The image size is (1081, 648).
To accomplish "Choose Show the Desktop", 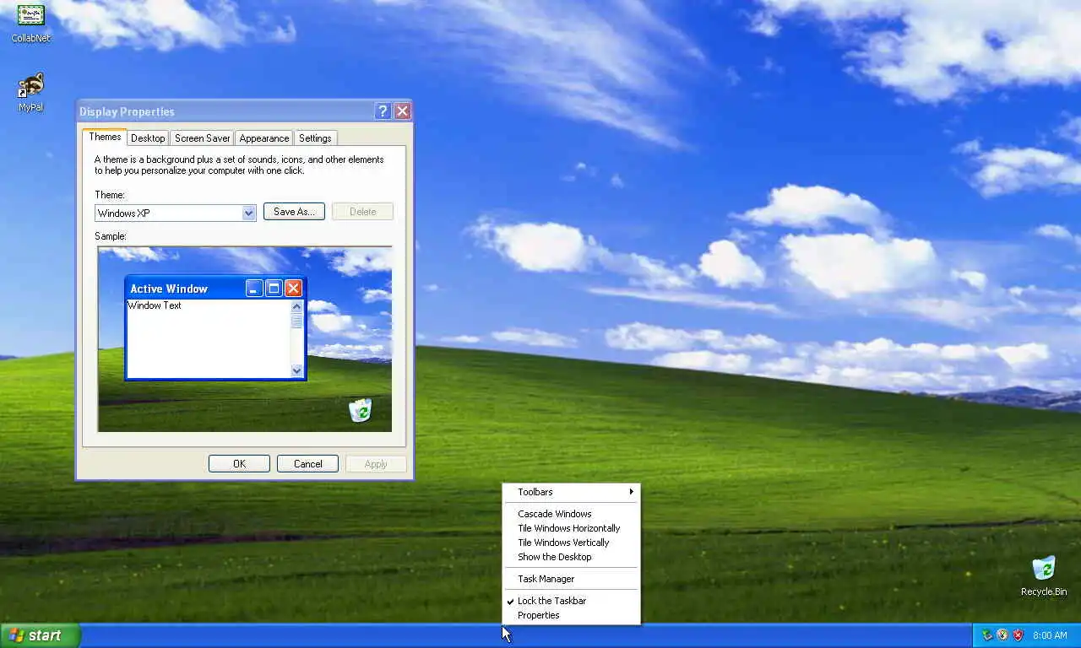I will tap(572, 557).
